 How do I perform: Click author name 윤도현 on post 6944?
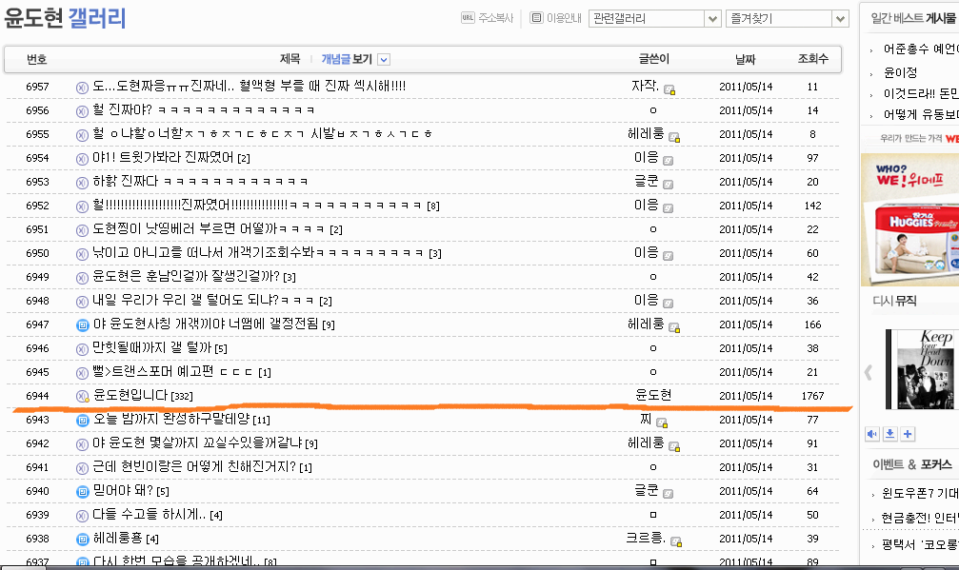coord(653,395)
